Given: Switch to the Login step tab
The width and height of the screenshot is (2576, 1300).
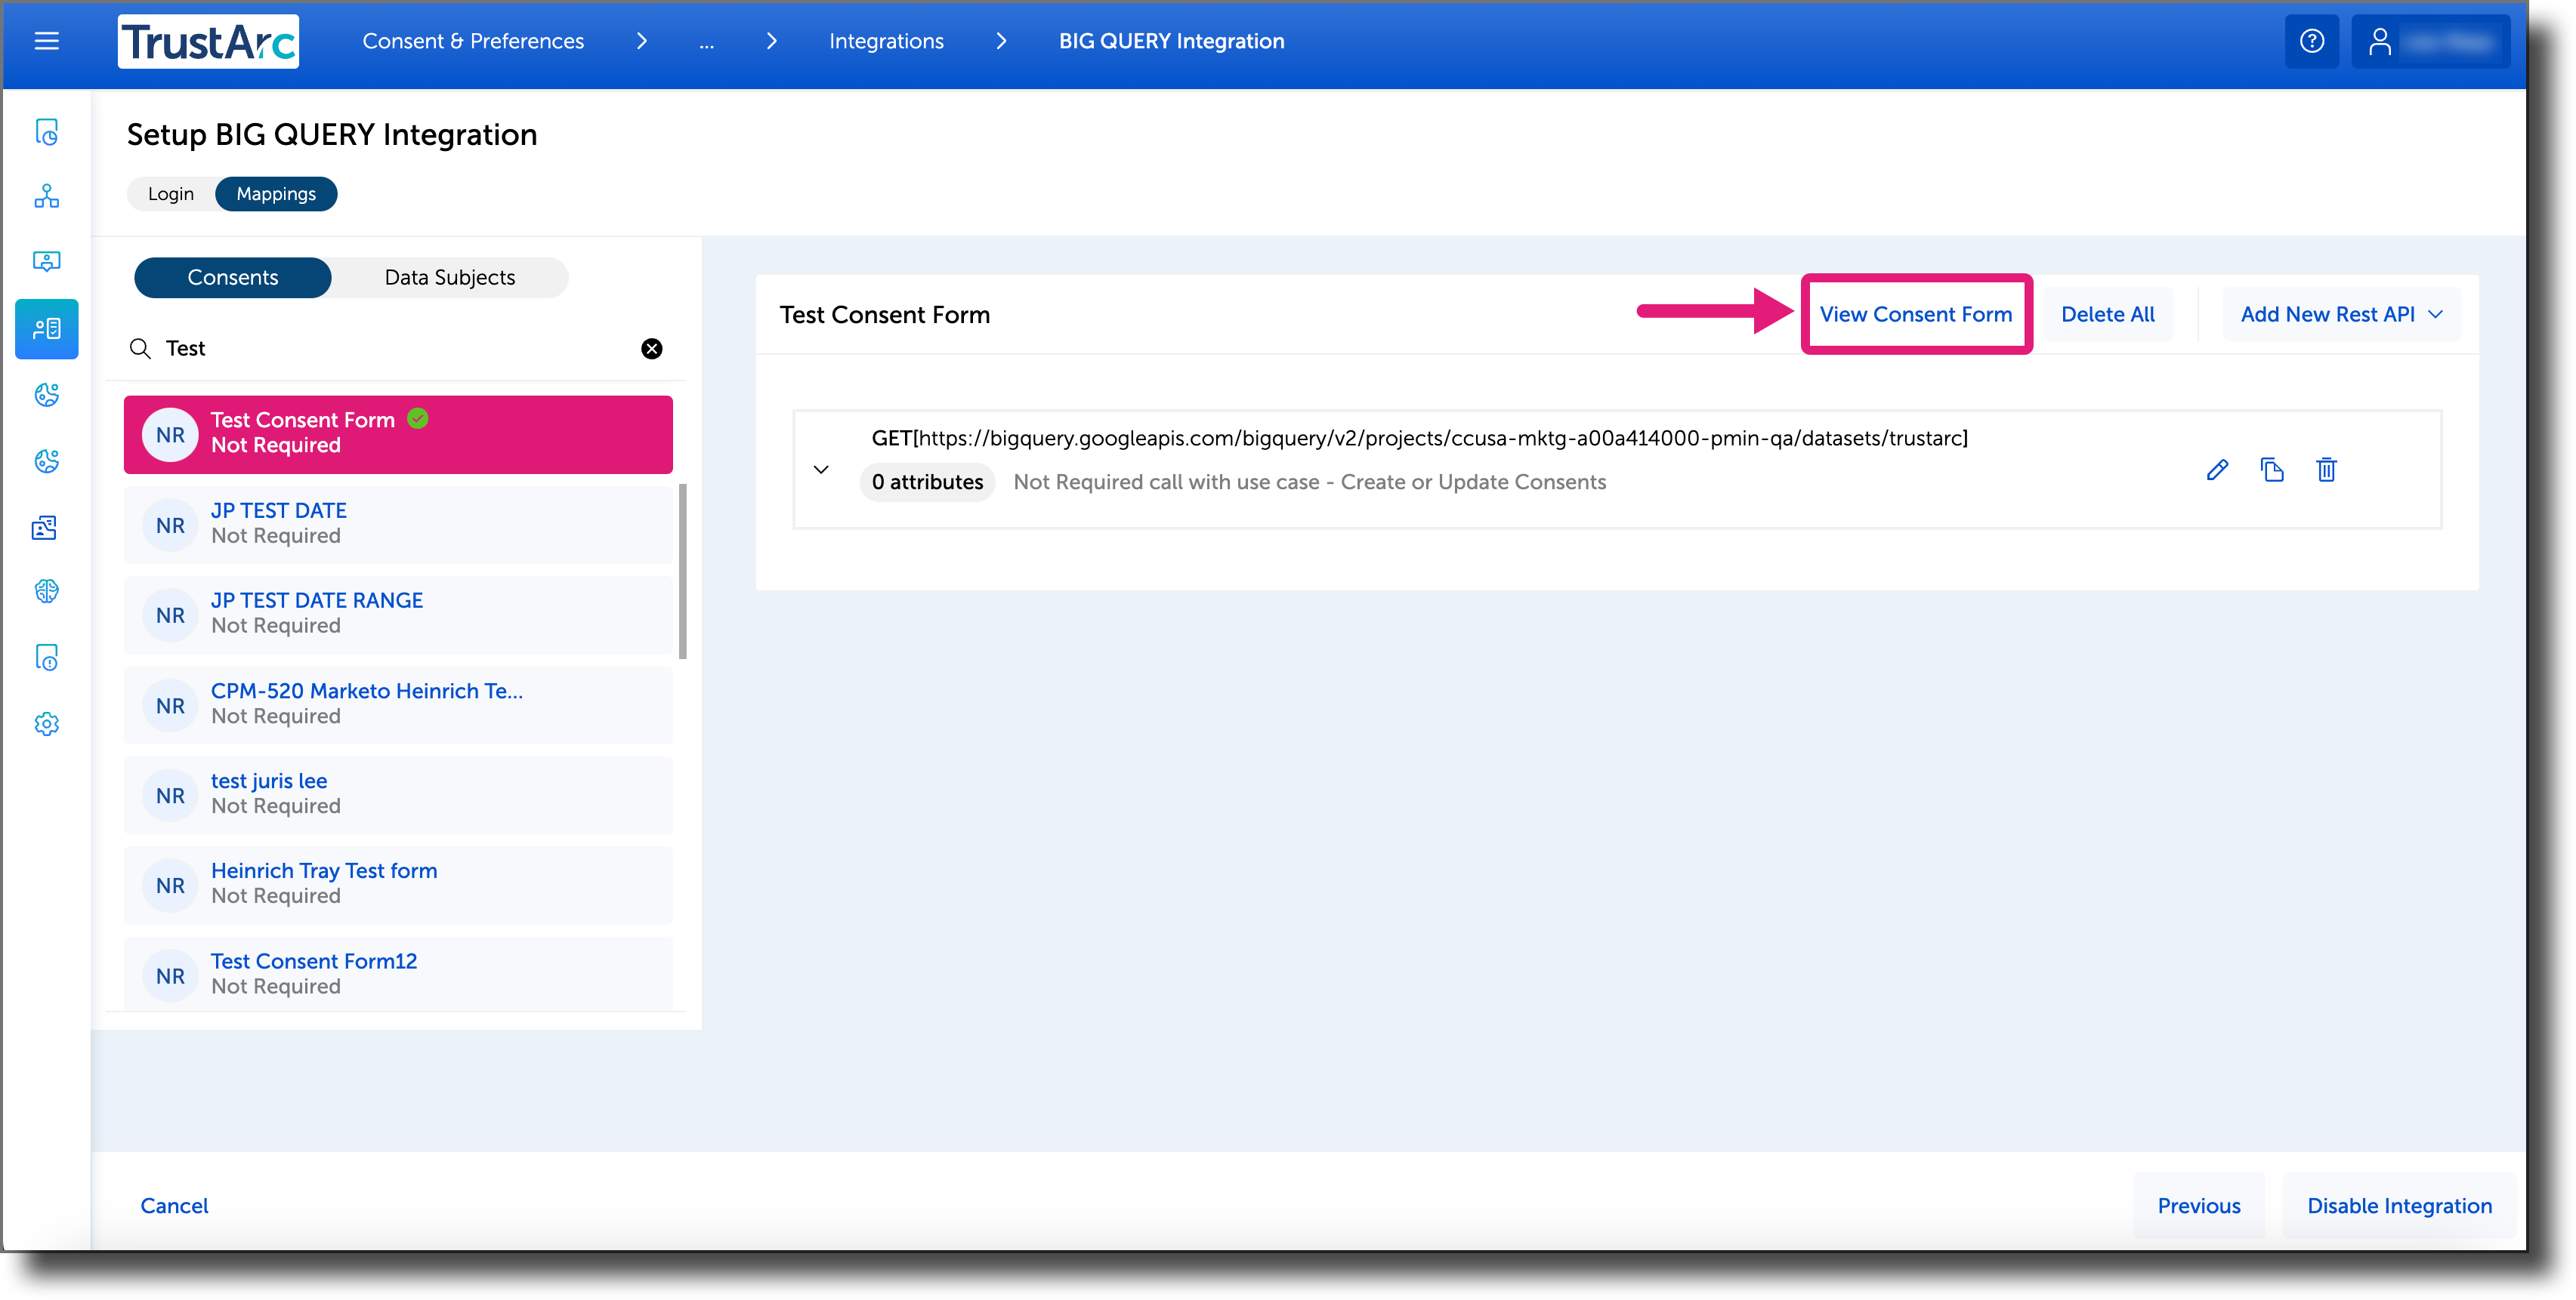Looking at the screenshot, I should 171,194.
